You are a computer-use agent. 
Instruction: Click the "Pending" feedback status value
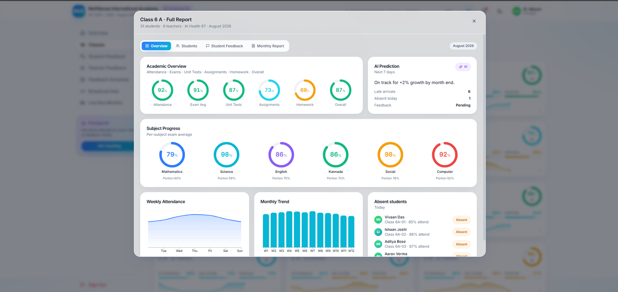[x=463, y=105]
